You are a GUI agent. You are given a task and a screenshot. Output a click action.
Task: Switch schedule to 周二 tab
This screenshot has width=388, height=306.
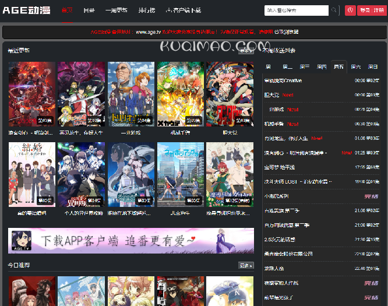coord(287,67)
